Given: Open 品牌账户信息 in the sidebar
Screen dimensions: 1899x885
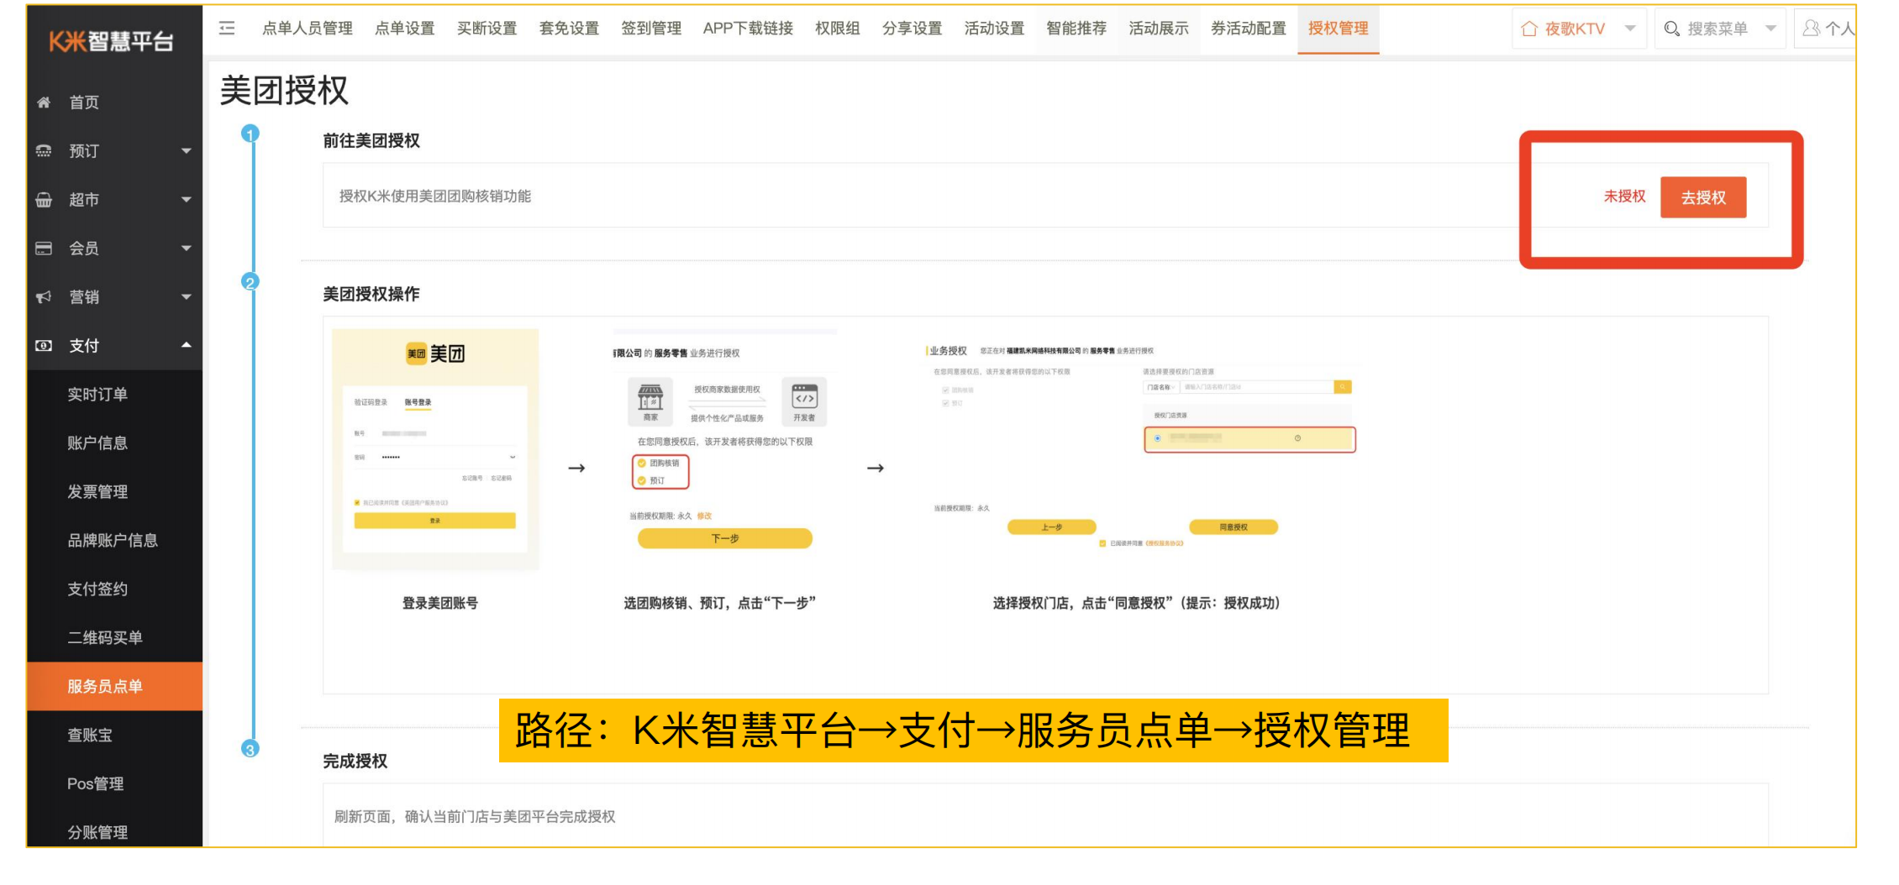Looking at the screenshot, I should click(113, 541).
